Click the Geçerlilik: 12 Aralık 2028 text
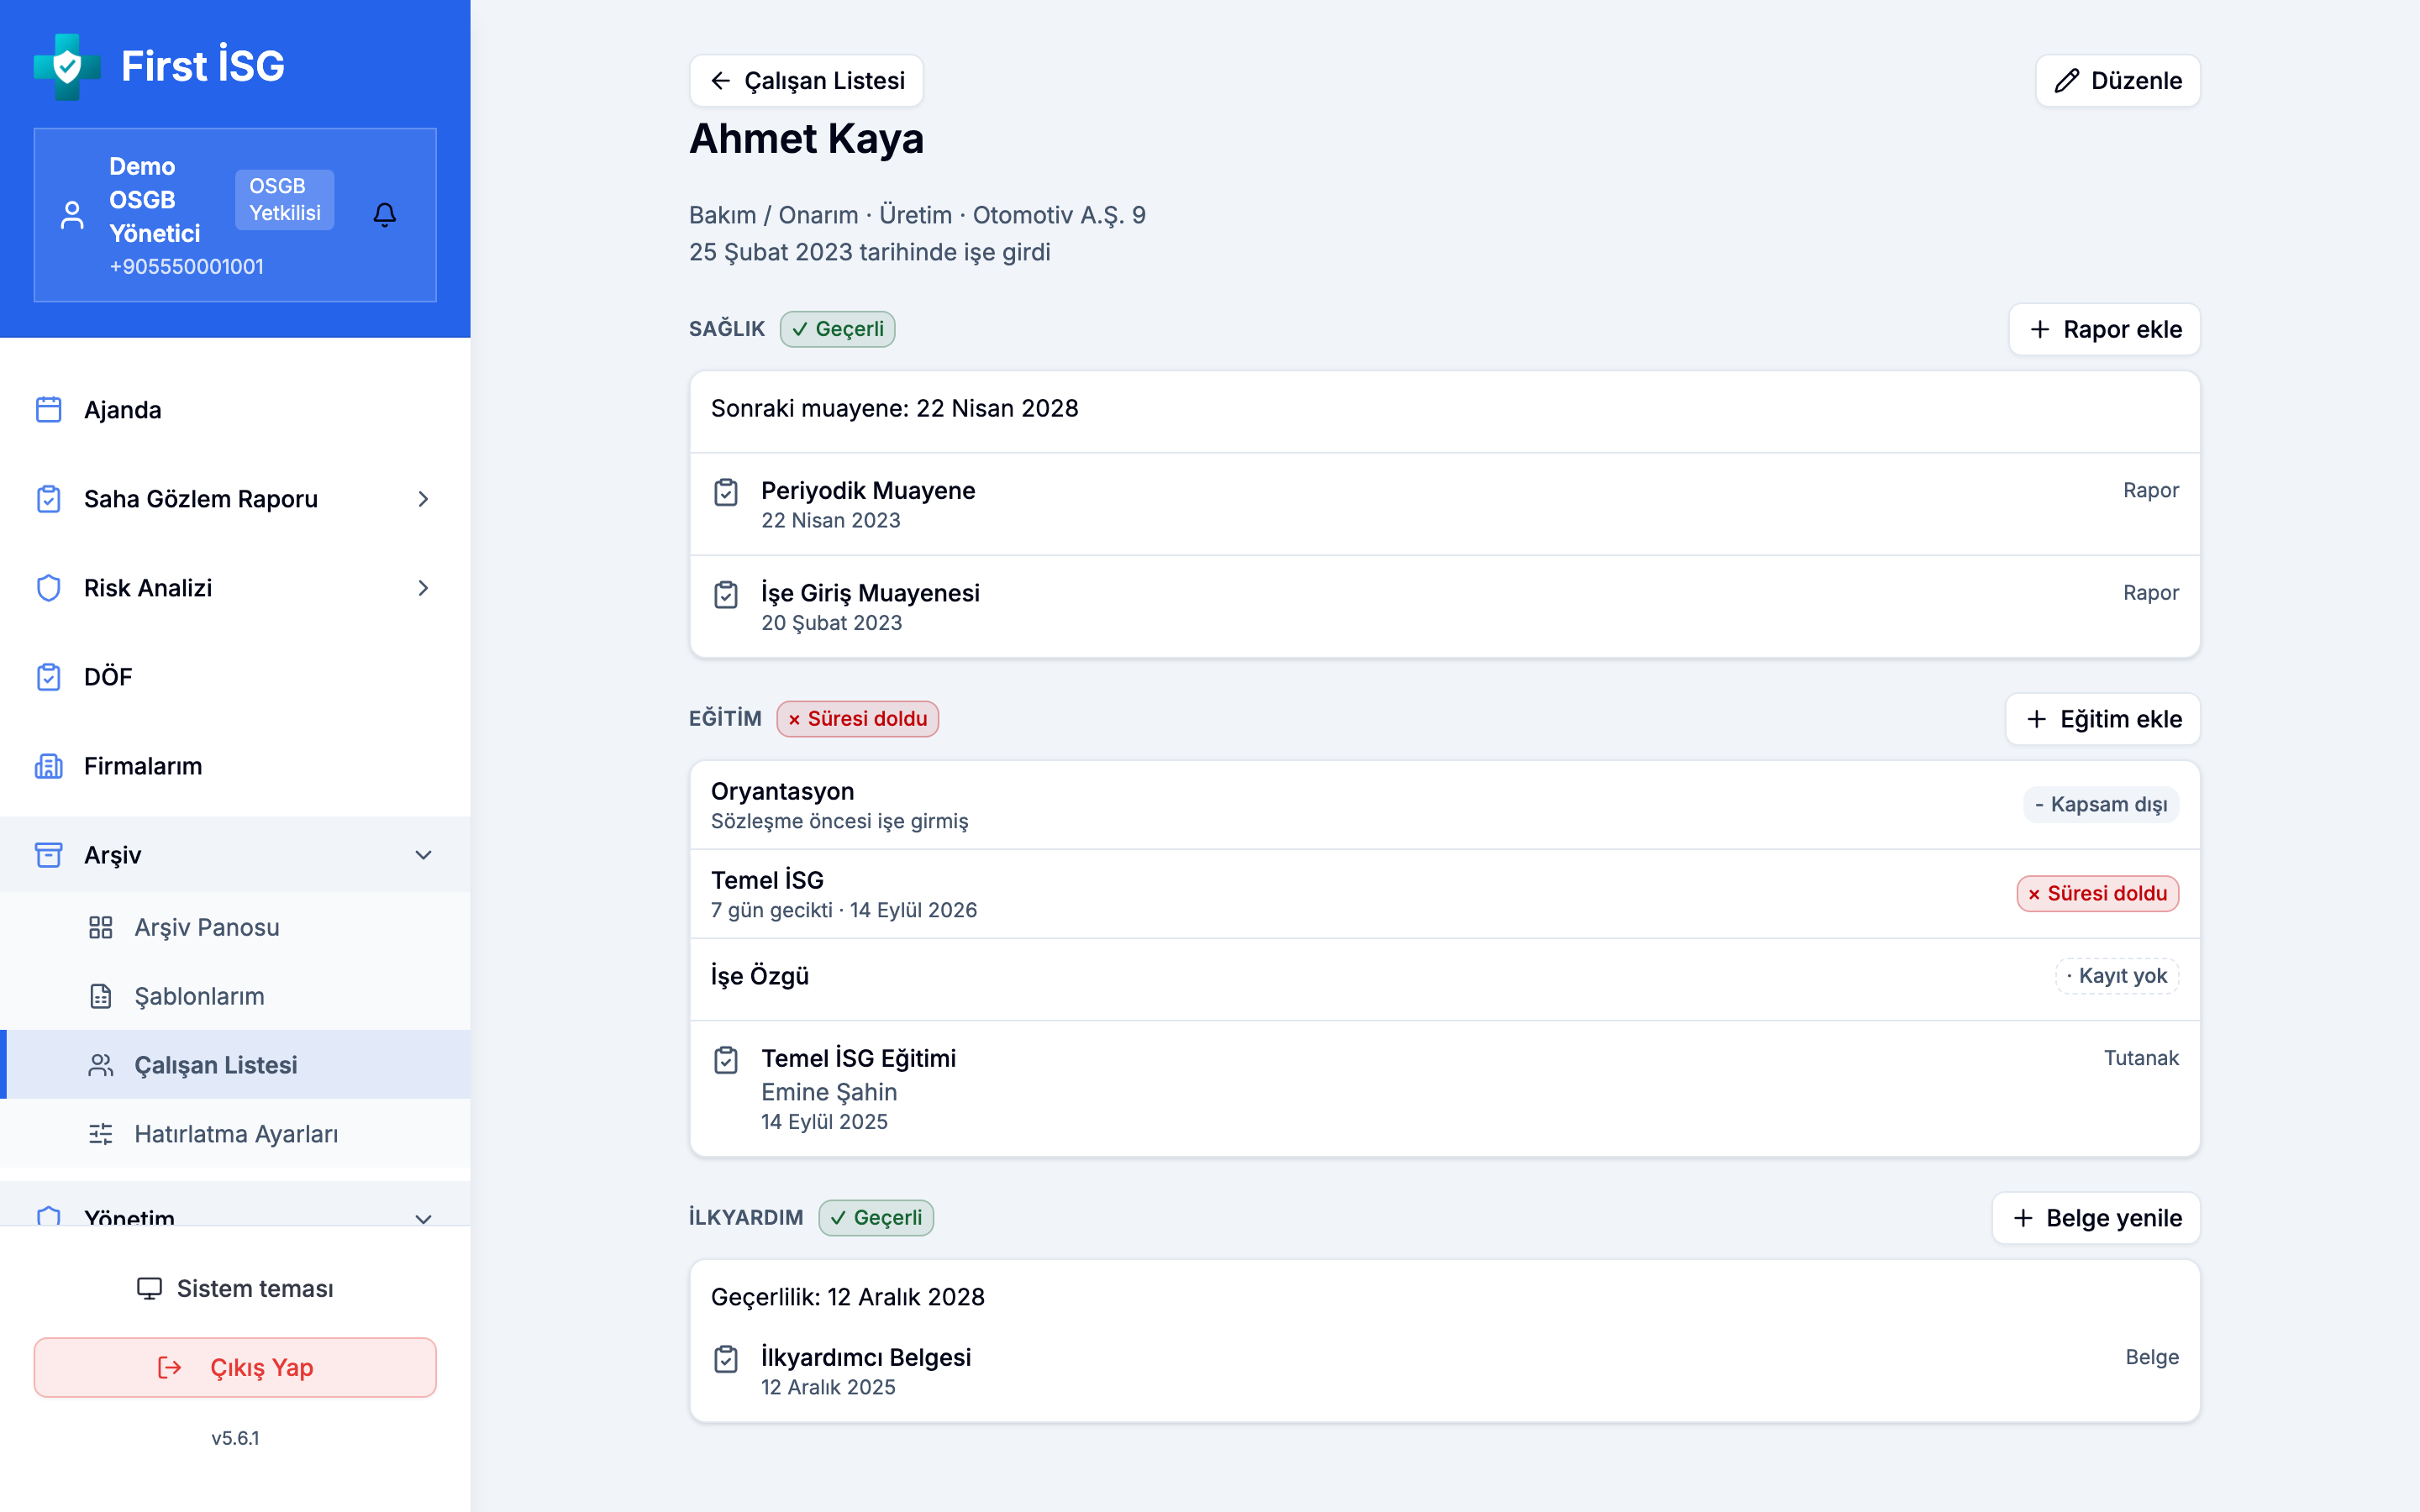The image size is (2420, 1512). click(x=848, y=1297)
